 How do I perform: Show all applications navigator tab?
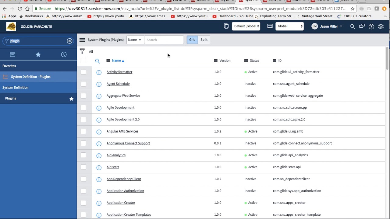tap(12, 54)
